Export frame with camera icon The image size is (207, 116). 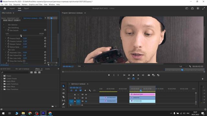(x=149, y=75)
